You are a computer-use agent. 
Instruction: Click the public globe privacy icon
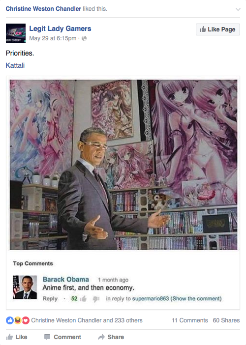(x=84, y=38)
